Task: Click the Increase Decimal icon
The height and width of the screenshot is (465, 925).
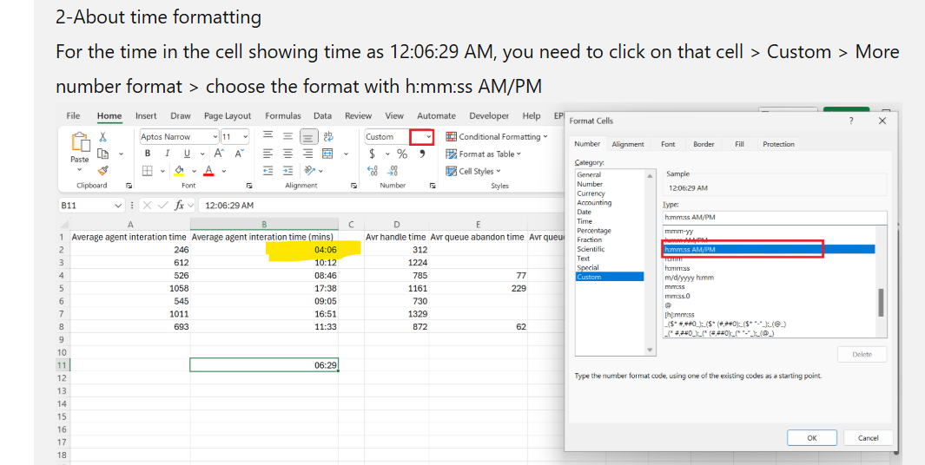Action: pyautogui.click(x=373, y=171)
